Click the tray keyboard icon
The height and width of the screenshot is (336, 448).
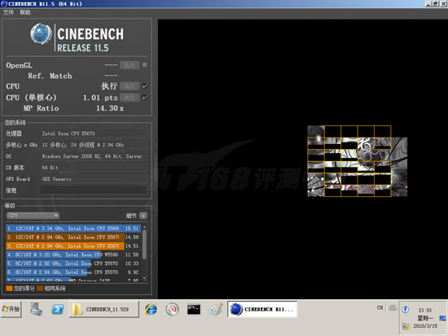[393, 308]
